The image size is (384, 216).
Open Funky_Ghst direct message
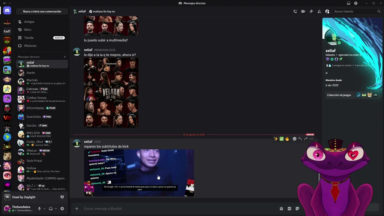click(42, 143)
